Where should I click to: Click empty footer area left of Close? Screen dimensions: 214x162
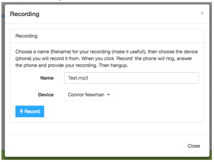coord(94,146)
